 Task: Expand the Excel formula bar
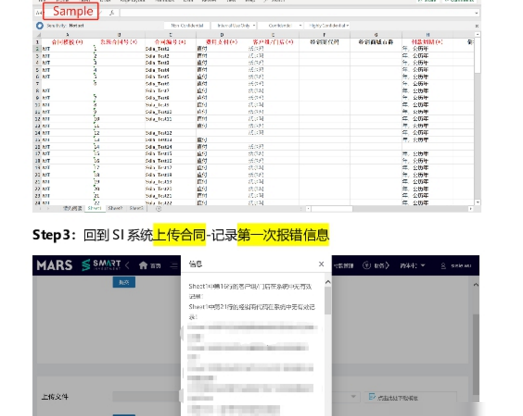pos(476,13)
